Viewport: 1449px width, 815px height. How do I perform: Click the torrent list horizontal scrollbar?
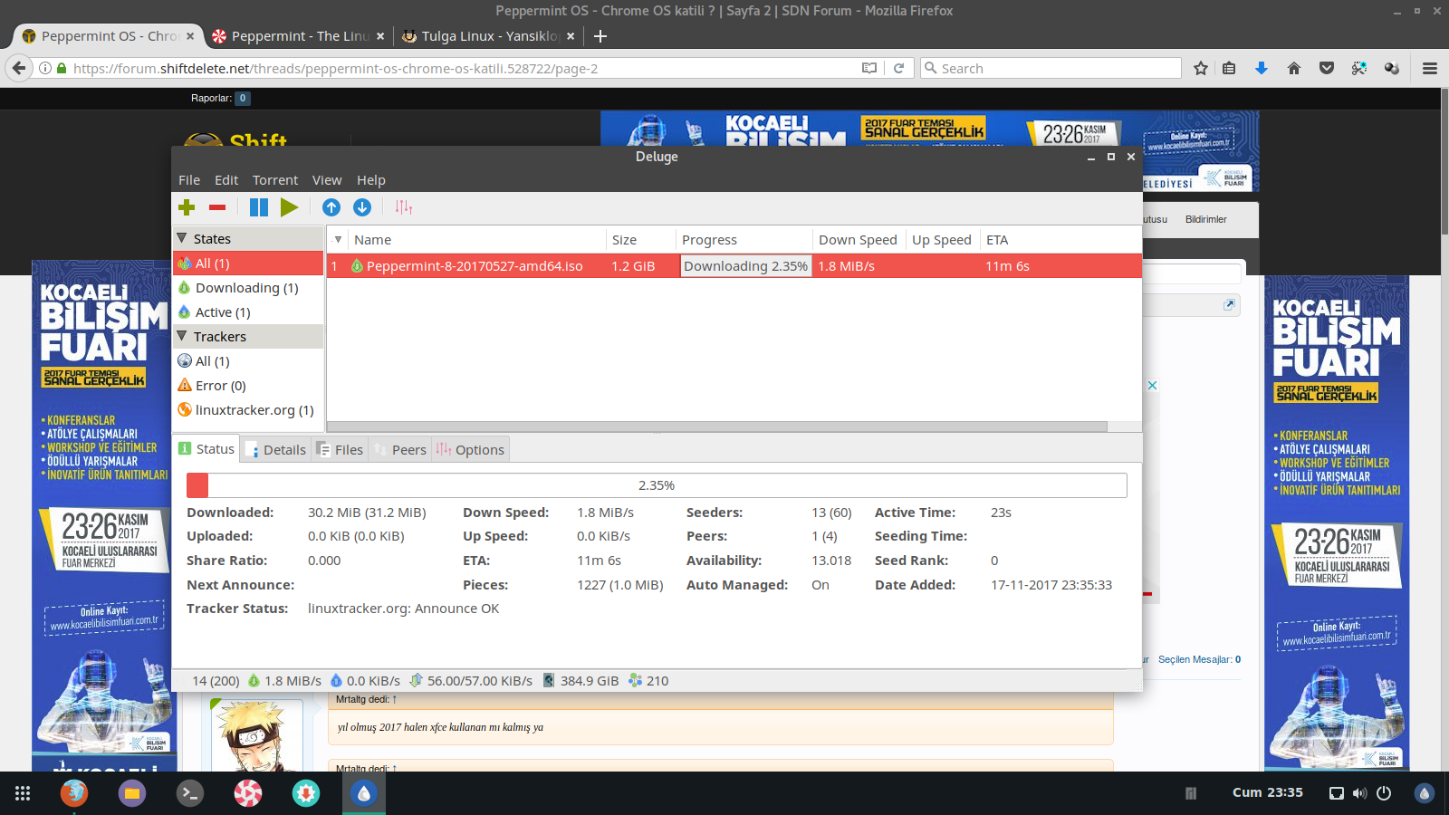click(x=717, y=427)
